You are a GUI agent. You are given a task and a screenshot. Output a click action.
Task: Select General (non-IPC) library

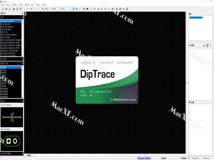point(11,21)
